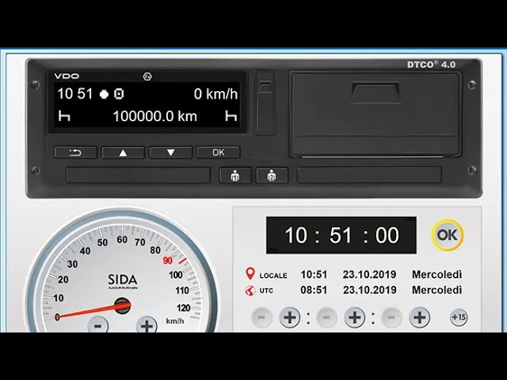Screen dimensions: 507x380
Task: Select the driver 1 activity button
Action: pos(235,176)
